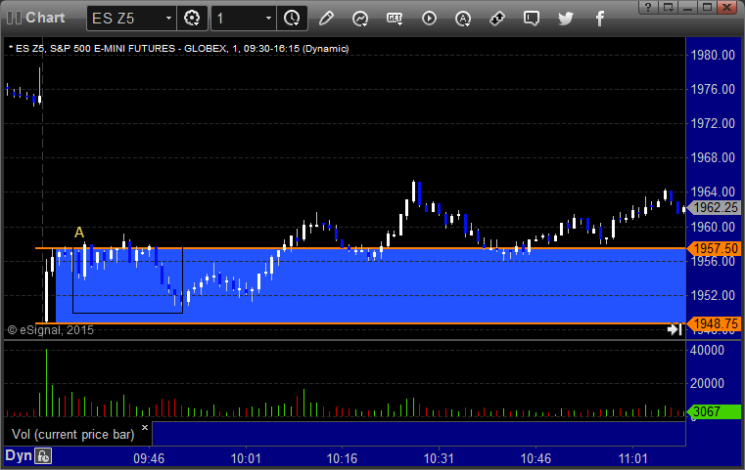Click the GET tools icon
745x470 pixels.
(395, 19)
